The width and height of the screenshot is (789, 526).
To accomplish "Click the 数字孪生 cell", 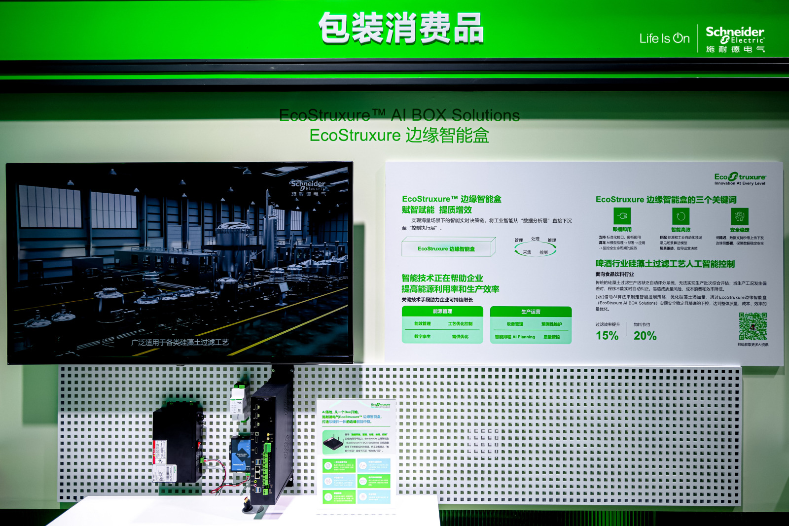I will point(423,337).
